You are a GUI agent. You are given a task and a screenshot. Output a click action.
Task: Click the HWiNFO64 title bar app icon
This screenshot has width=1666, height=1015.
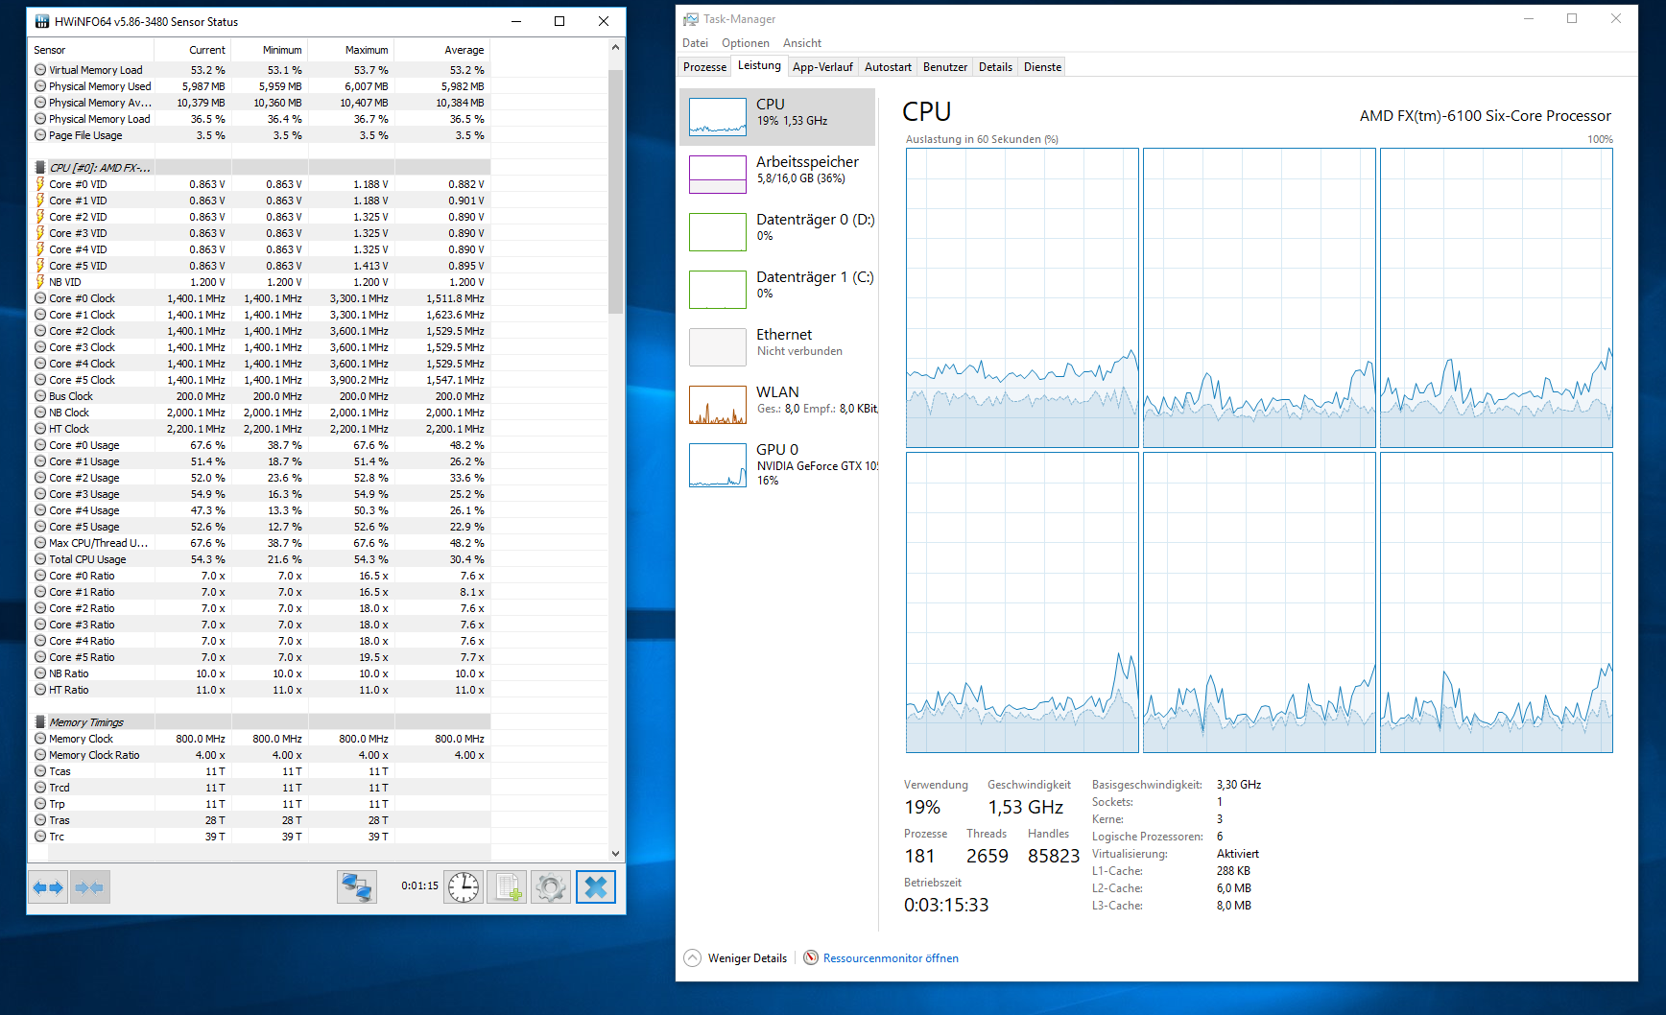point(42,21)
